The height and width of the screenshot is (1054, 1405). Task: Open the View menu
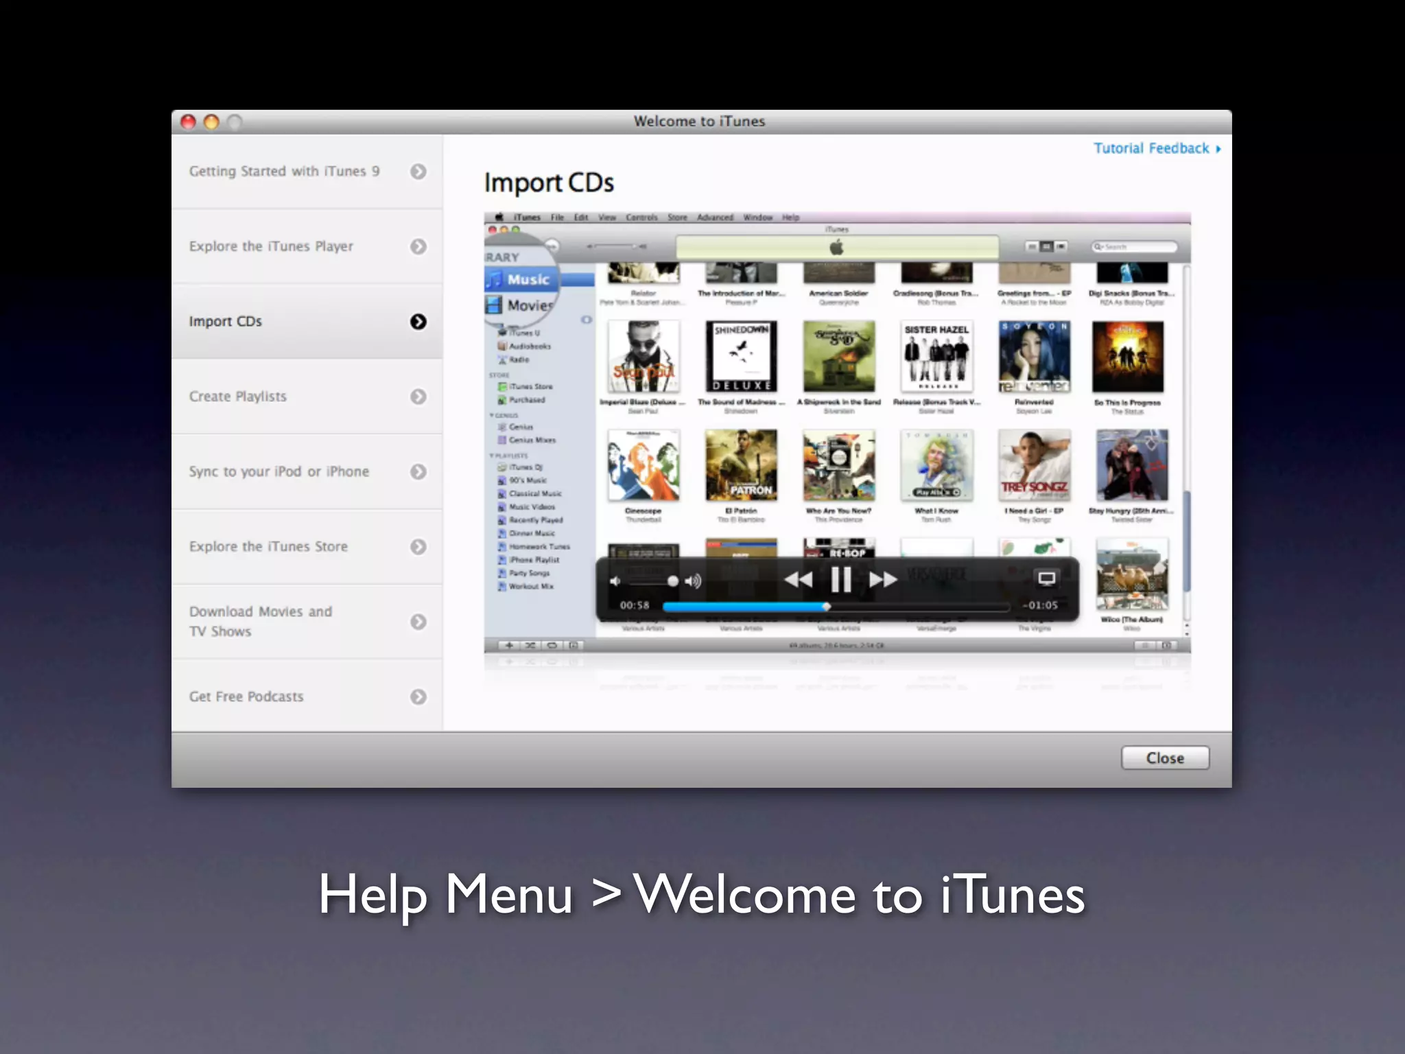(607, 218)
